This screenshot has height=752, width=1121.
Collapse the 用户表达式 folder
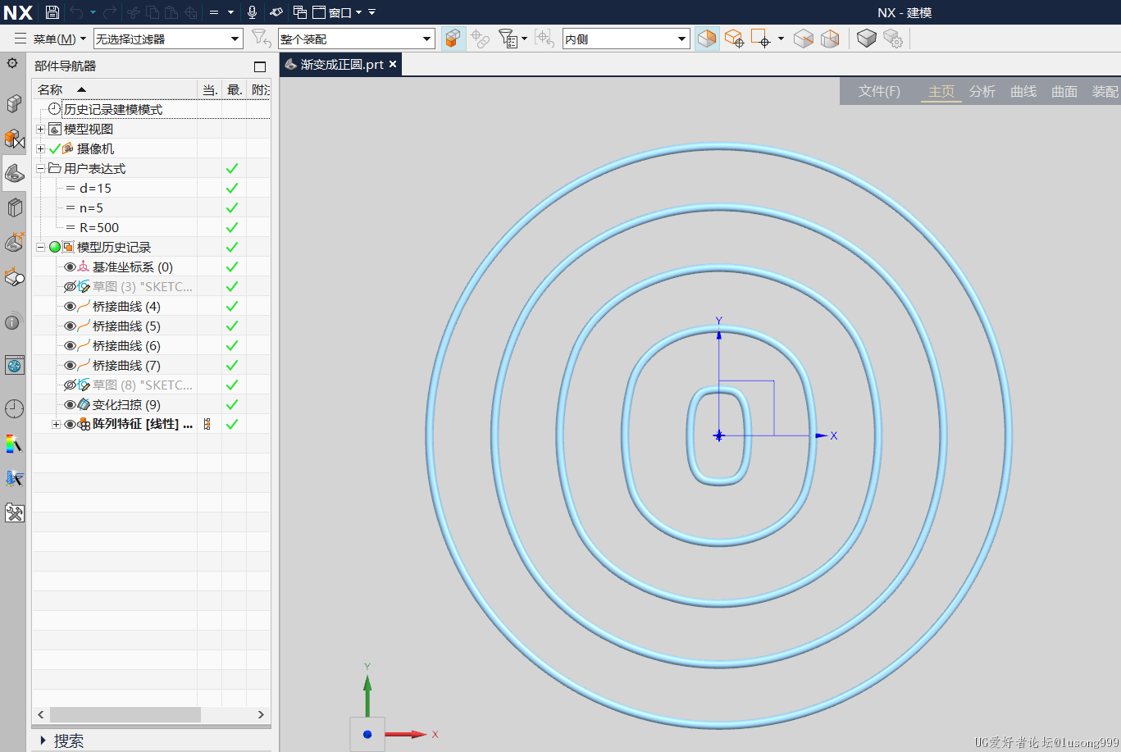tap(40, 168)
